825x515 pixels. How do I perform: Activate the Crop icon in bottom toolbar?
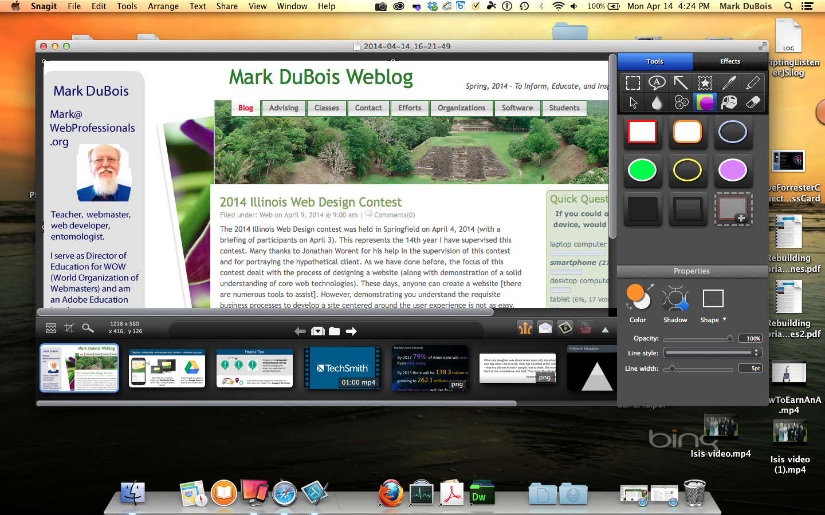click(x=69, y=328)
